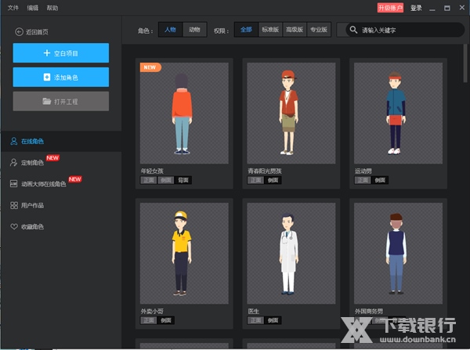Click the 空白项目 button
The image size is (470, 350).
coord(61,52)
